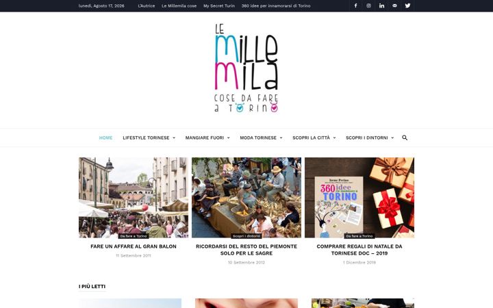Click the date 10 Settembre 2012
Screen dimensions: 493x308
pos(246,262)
